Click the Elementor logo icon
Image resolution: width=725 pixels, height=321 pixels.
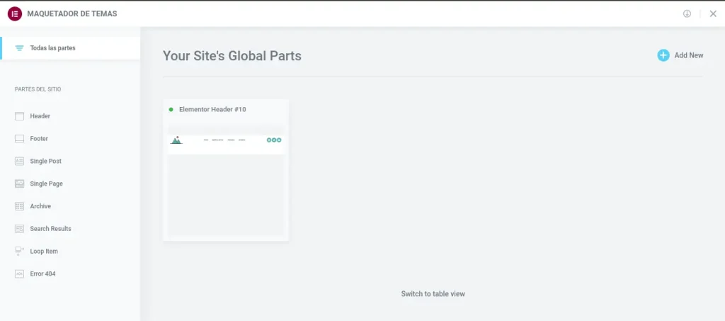(x=13, y=13)
